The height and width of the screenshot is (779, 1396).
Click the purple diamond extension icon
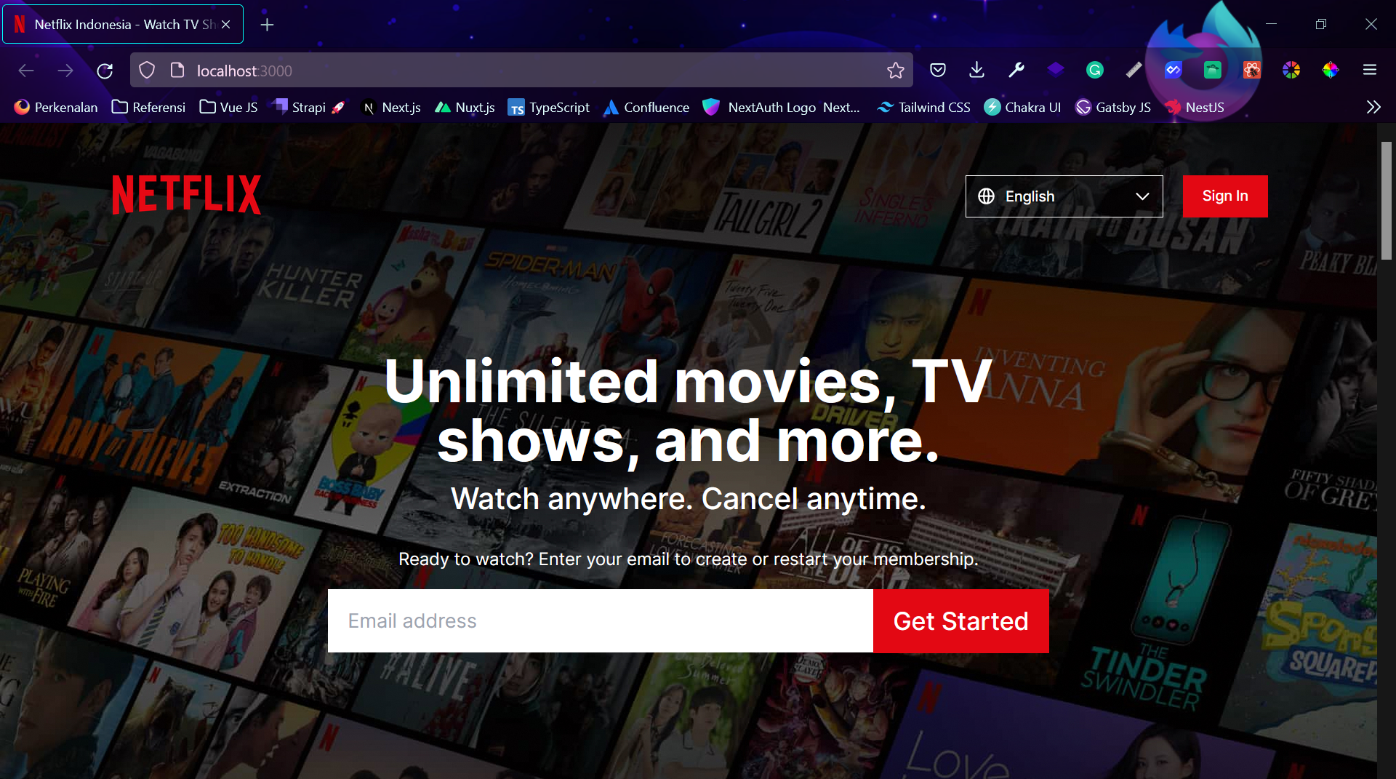(x=1055, y=70)
